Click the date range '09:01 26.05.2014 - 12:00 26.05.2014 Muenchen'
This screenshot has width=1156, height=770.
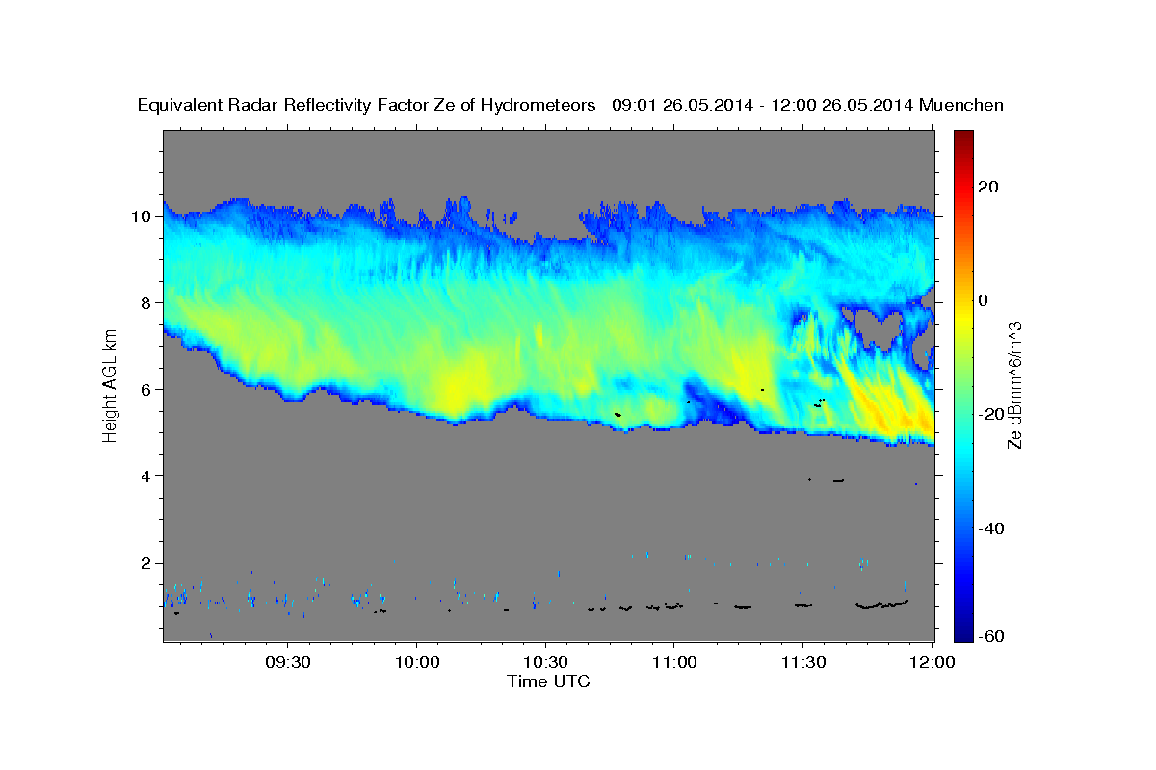(807, 106)
